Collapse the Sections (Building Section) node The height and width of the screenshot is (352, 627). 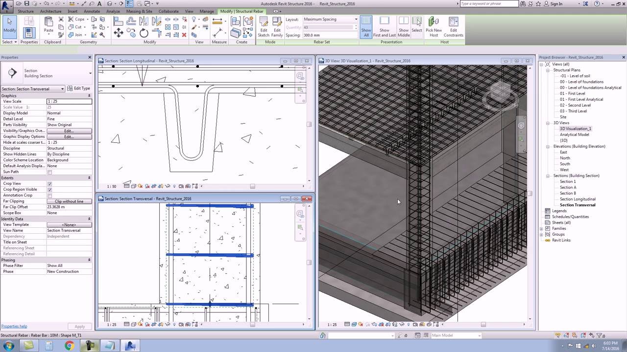point(549,176)
